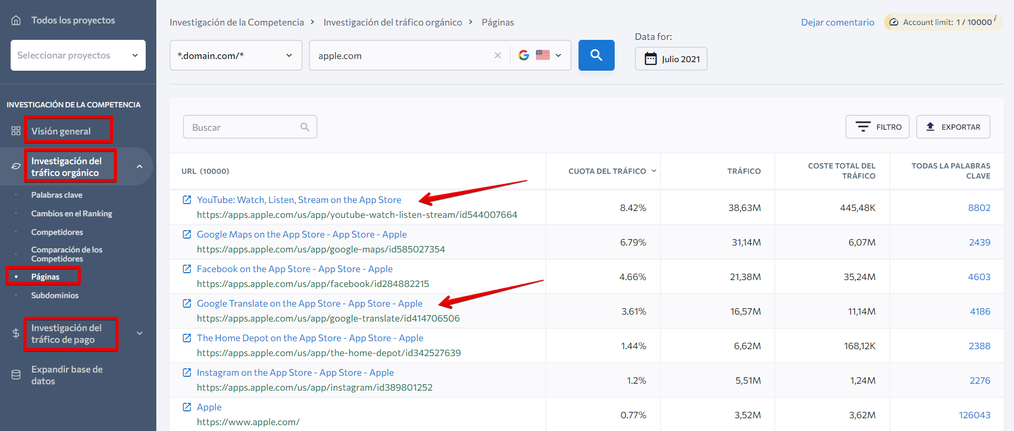Open The Home Depot row external-link icon
The height and width of the screenshot is (431, 1014).
pyautogui.click(x=187, y=338)
